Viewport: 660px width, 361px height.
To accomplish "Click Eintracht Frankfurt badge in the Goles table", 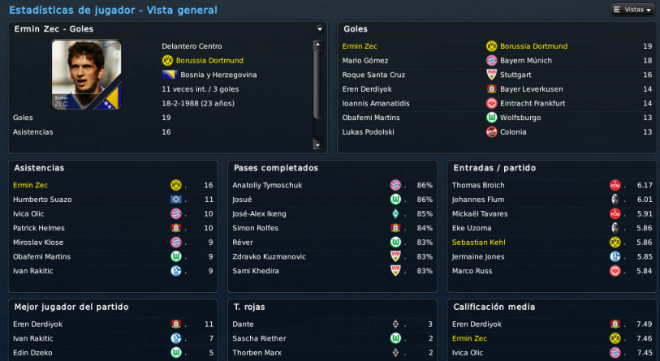I will point(491,103).
